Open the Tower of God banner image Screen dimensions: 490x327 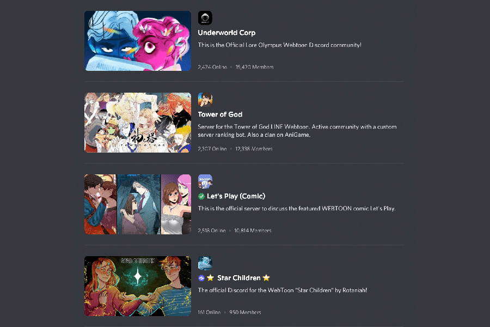138,122
